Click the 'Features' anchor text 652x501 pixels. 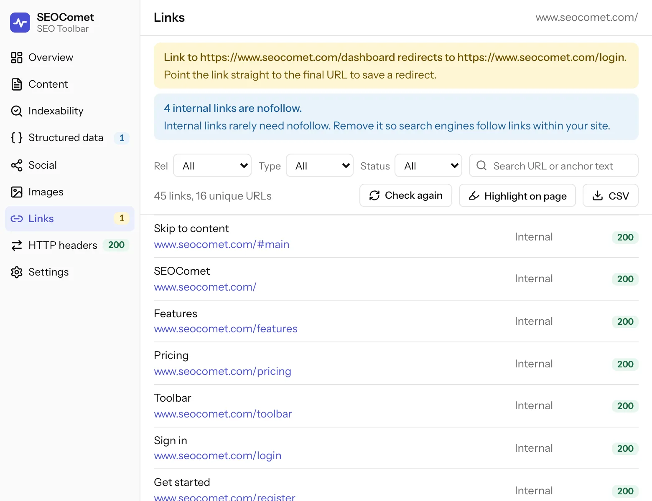point(176,314)
